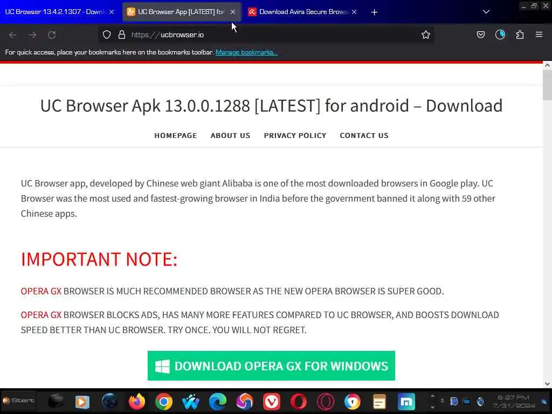Save page to Pocket
552x414 pixels.
480,34
